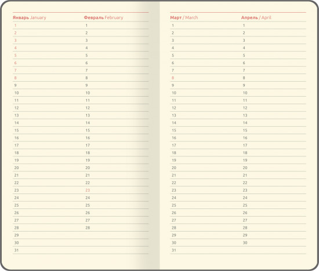Select day 25 row in March
Image resolution: width=319 pixels, height=271 pixels.
[206, 205]
